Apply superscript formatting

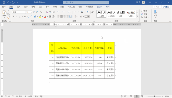coord(31,17)
